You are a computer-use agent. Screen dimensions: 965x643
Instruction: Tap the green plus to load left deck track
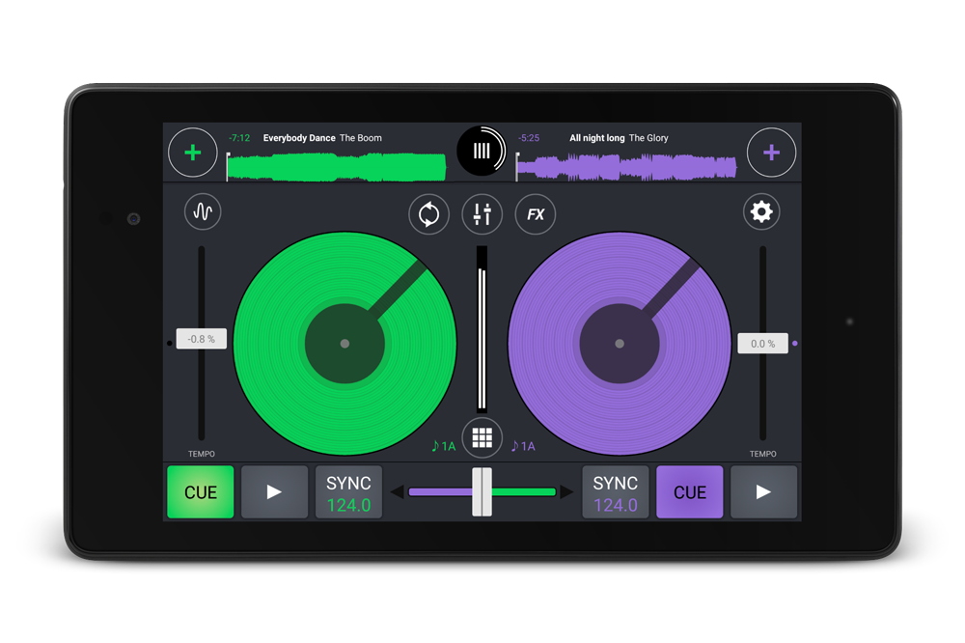(193, 153)
